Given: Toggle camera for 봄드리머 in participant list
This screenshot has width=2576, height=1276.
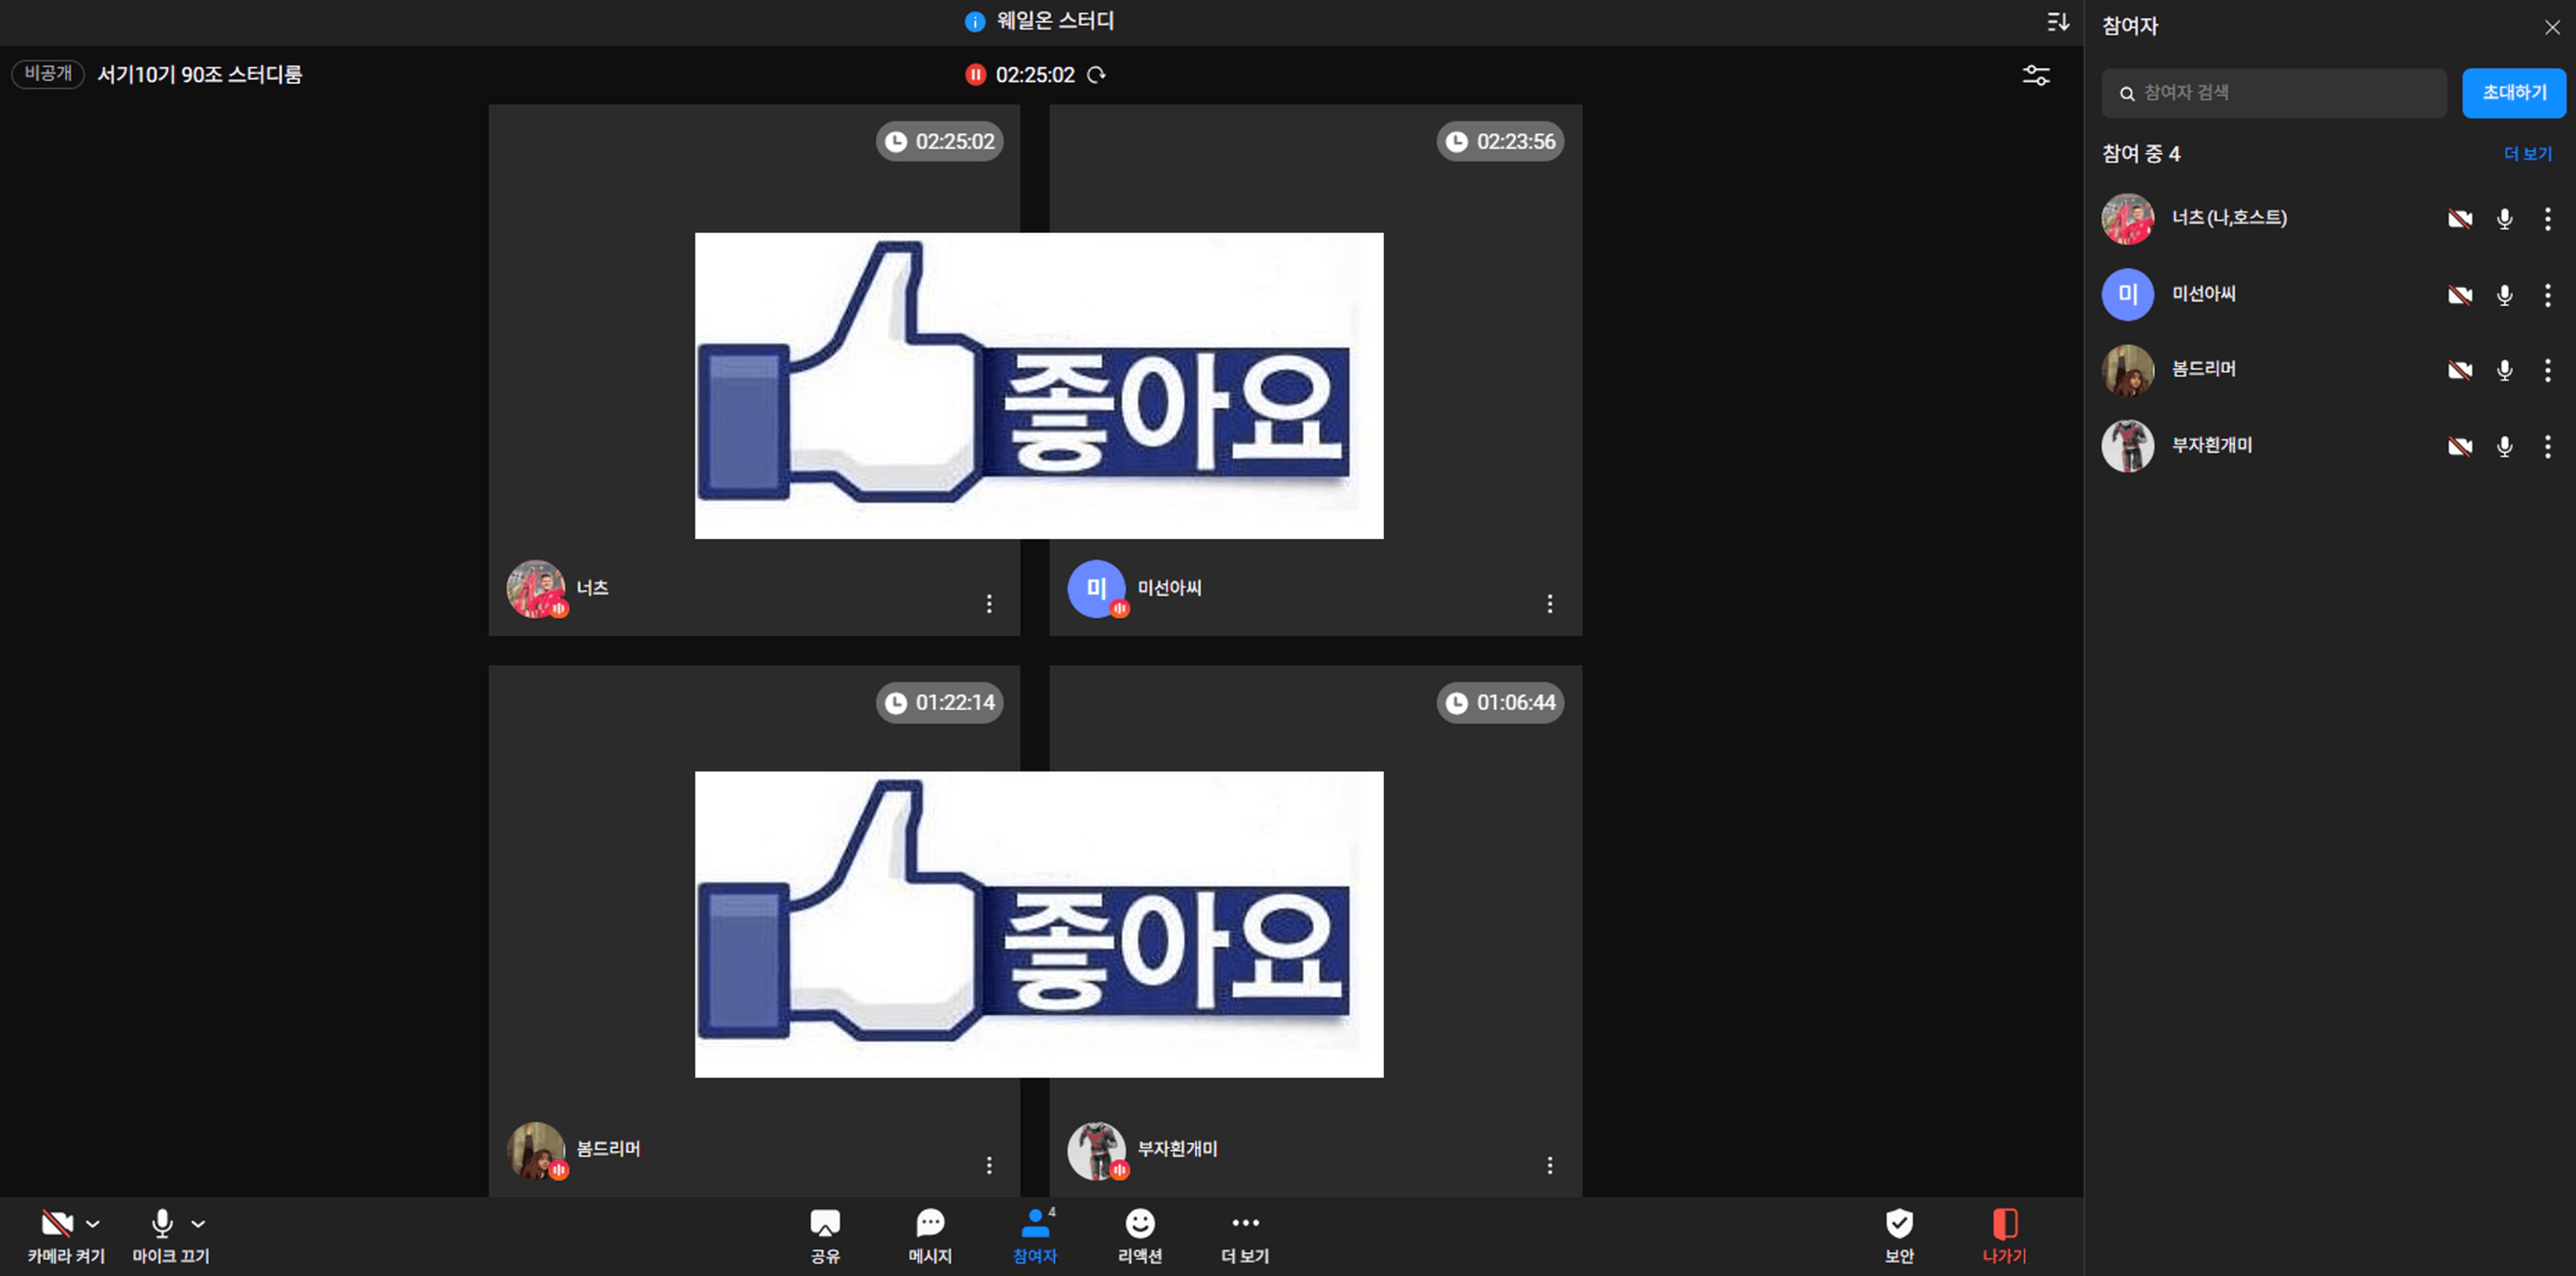Looking at the screenshot, I should click(2460, 371).
